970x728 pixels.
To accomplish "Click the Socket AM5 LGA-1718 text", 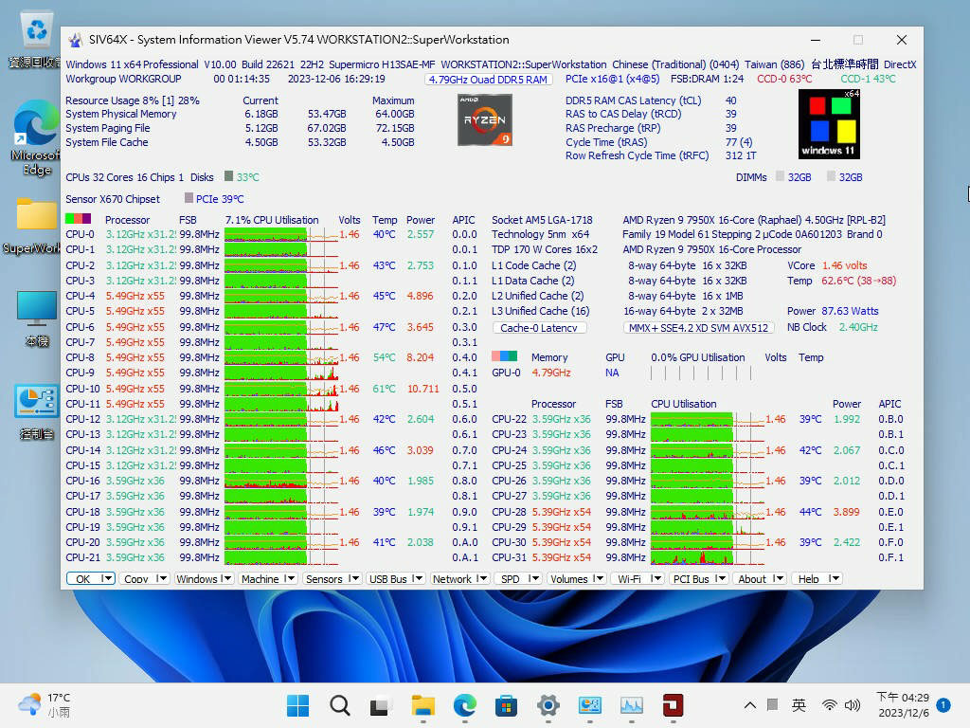I will (542, 220).
